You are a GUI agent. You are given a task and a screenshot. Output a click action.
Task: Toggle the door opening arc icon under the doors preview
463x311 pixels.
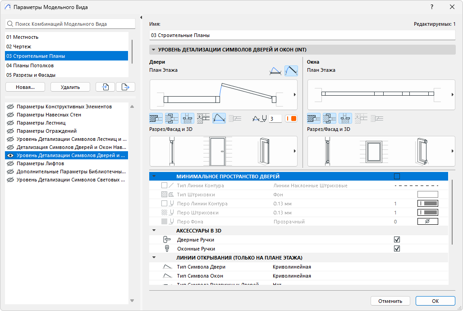(x=219, y=119)
